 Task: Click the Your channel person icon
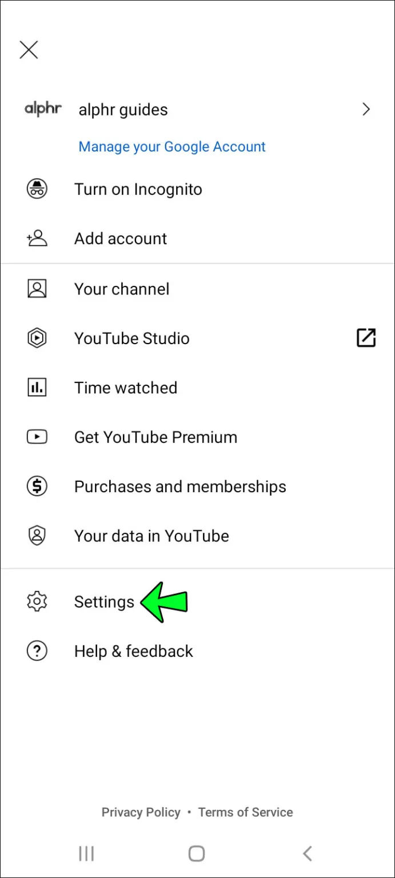pos(37,289)
